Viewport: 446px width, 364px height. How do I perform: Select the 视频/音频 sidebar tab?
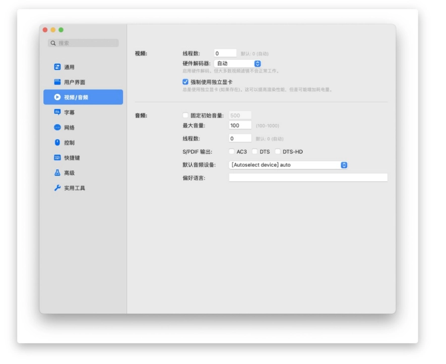(x=83, y=97)
